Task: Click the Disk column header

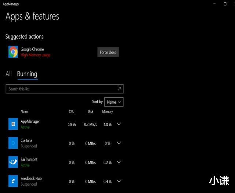Action: point(91,111)
